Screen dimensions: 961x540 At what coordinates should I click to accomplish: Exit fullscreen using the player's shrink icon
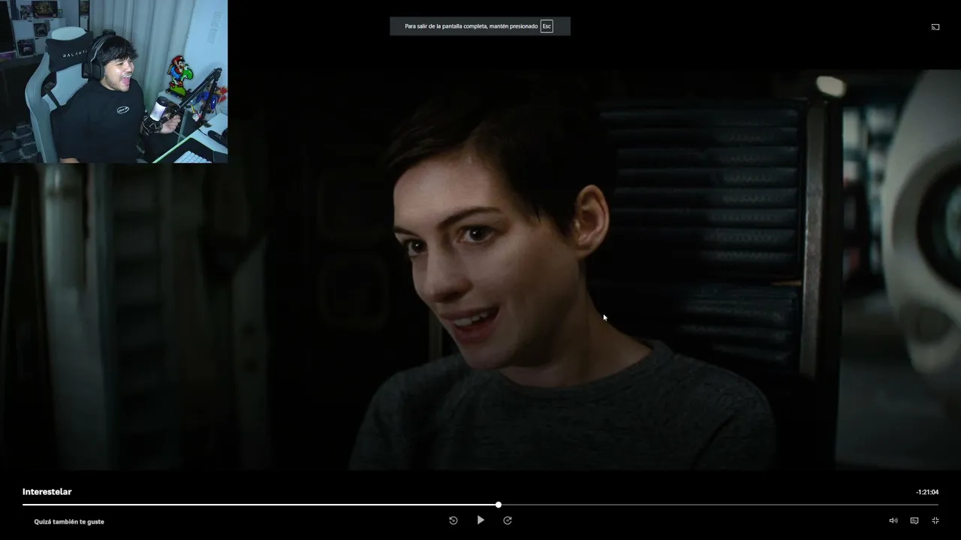tap(935, 520)
